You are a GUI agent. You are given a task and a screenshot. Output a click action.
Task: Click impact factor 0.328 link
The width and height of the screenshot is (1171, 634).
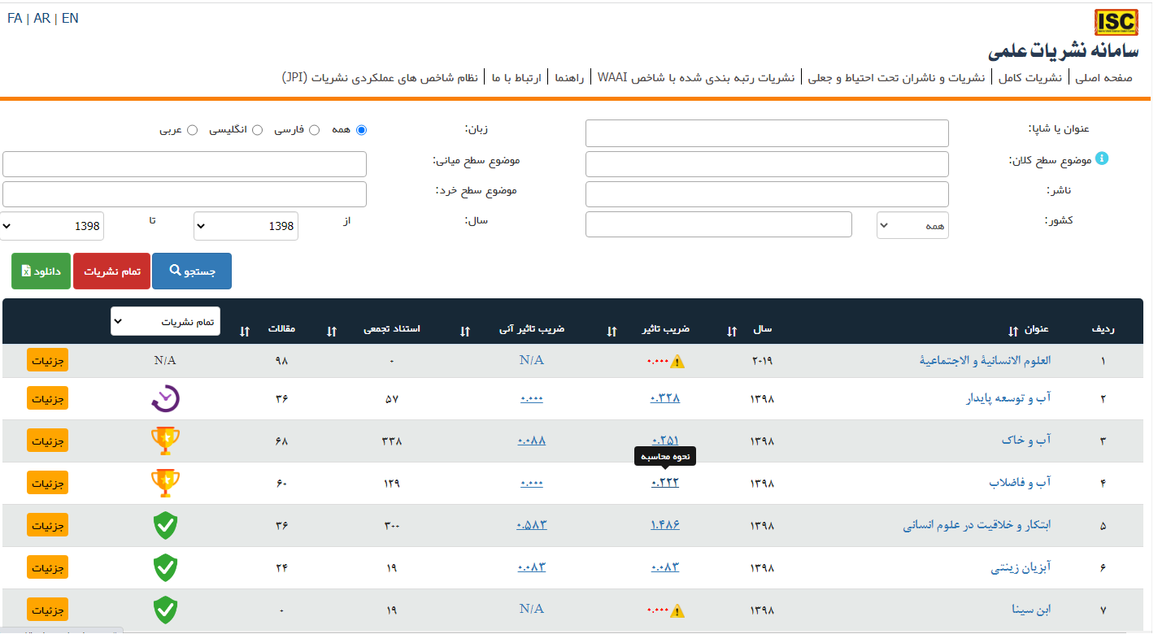(665, 398)
